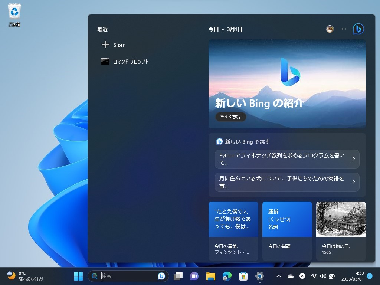Click the OneDrive cloud icon in the system tray
Image resolution: width=380 pixels, height=285 pixels.
(290, 276)
